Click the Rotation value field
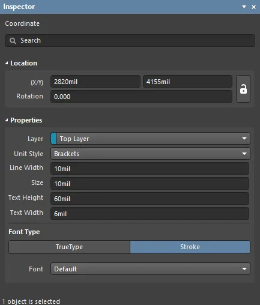 tap(141, 97)
